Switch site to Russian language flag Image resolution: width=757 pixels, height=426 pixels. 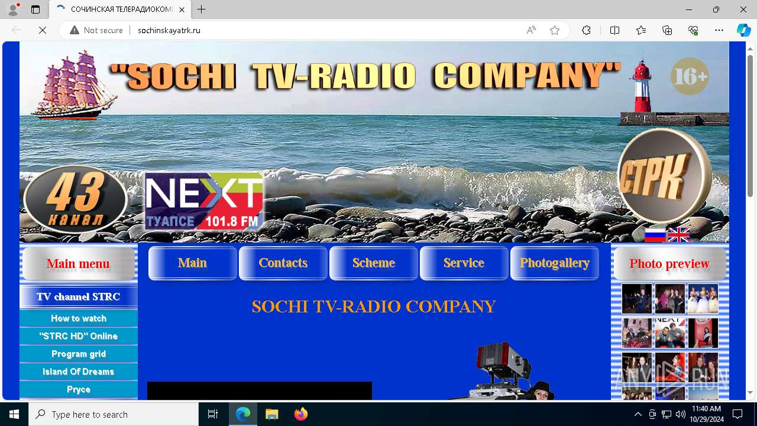[655, 235]
